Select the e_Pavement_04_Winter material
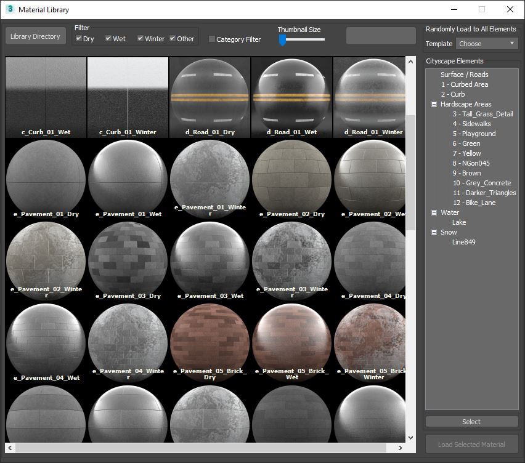525x463 pixels. [128, 342]
